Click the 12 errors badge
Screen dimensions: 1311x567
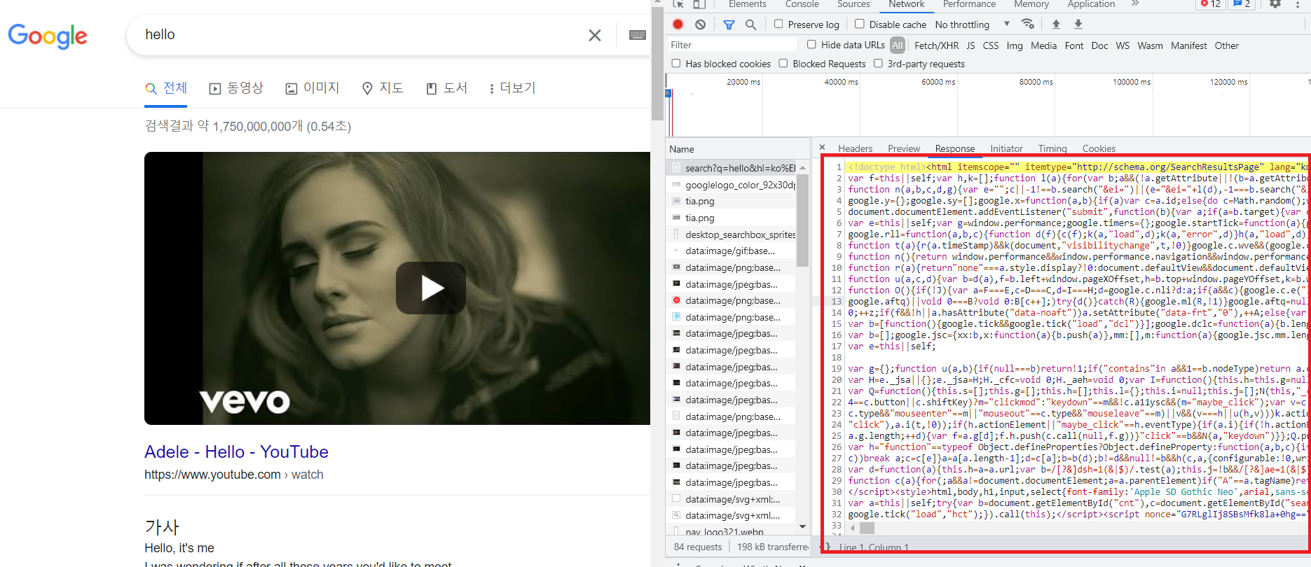(1210, 4)
